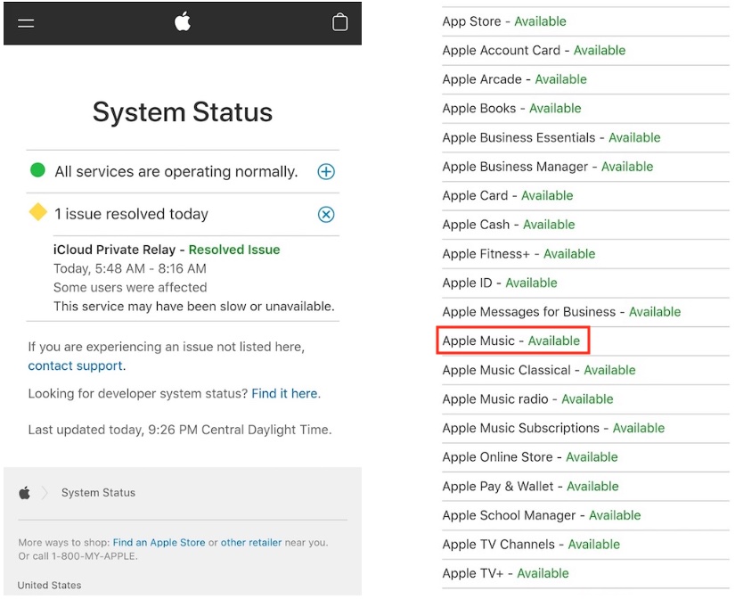Viewport: 735px width, 599px height.
Task: Click the Apple logo in header
Action: click(183, 22)
